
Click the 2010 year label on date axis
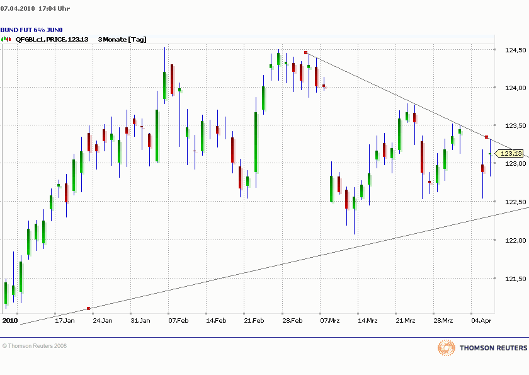coord(10,320)
